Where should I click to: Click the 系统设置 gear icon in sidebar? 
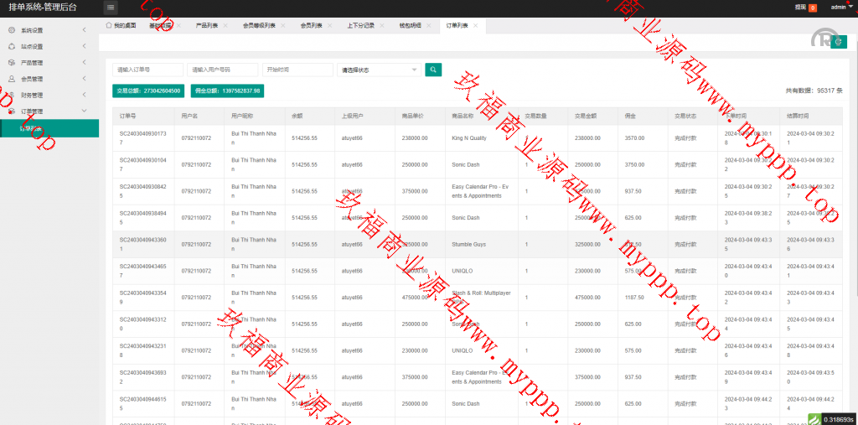[x=12, y=30]
